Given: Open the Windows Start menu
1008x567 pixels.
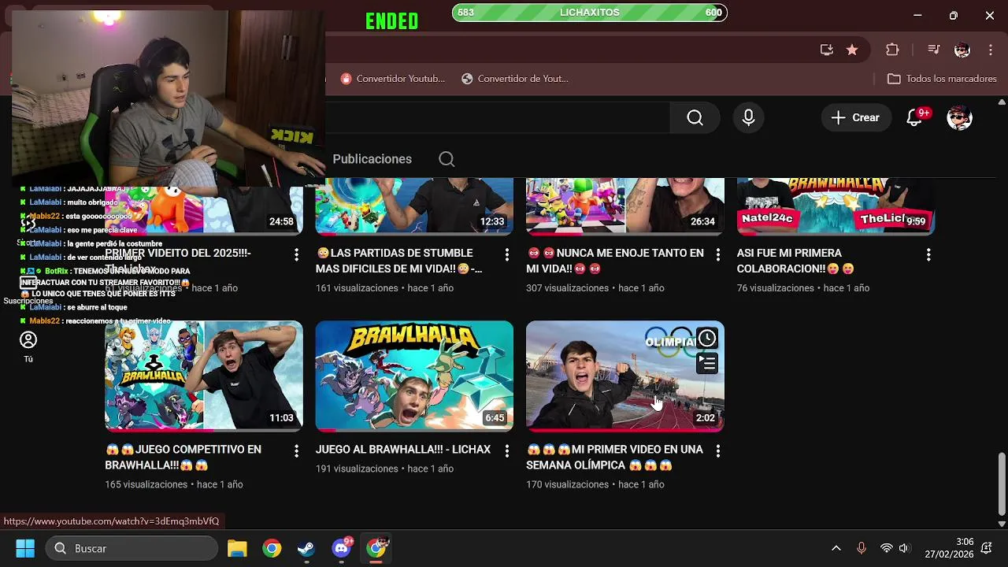Looking at the screenshot, I should (x=25, y=548).
